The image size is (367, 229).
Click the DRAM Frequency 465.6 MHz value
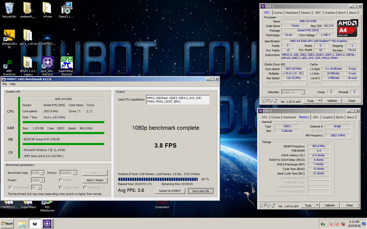click(319, 146)
